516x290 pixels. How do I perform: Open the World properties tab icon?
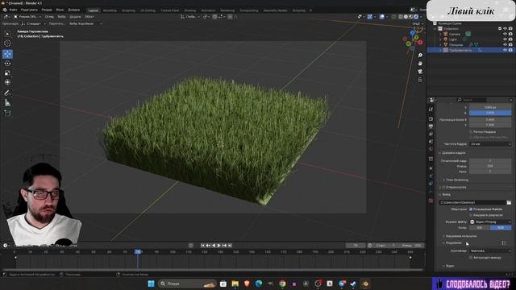click(431, 149)
